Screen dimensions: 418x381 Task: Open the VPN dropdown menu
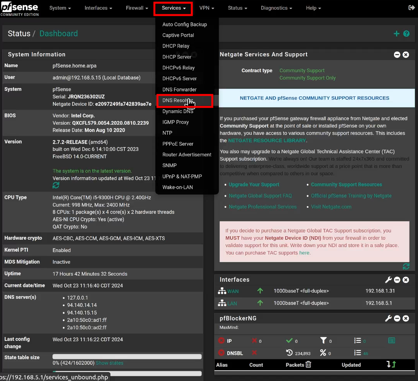(206, 8)
